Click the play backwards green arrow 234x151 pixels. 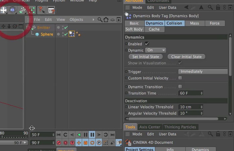[x=79, y=135]
